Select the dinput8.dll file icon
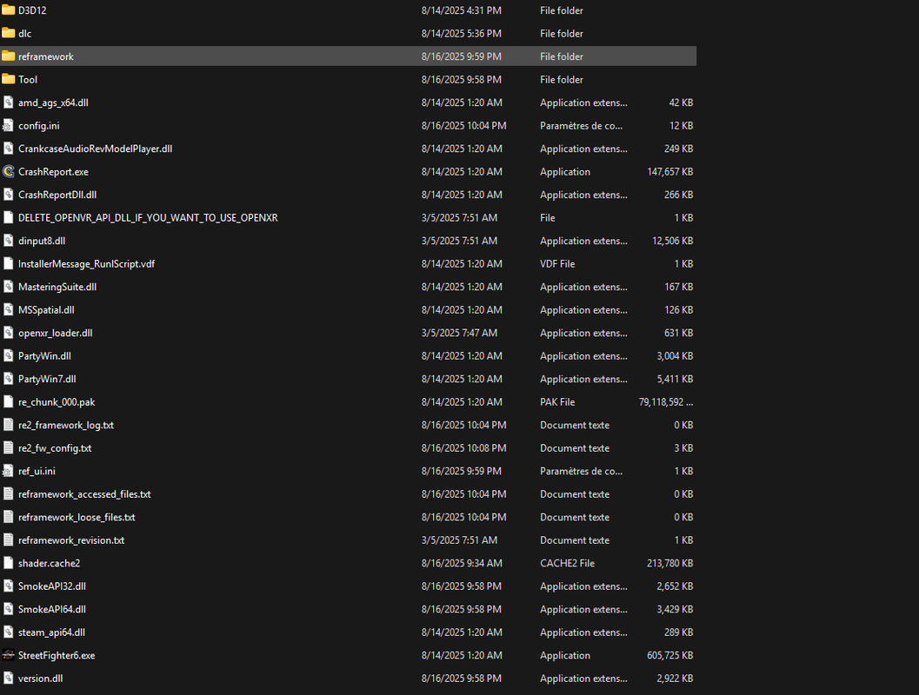Image resolution: width=919 pixels, height=695 pixels. coord(8,241)
